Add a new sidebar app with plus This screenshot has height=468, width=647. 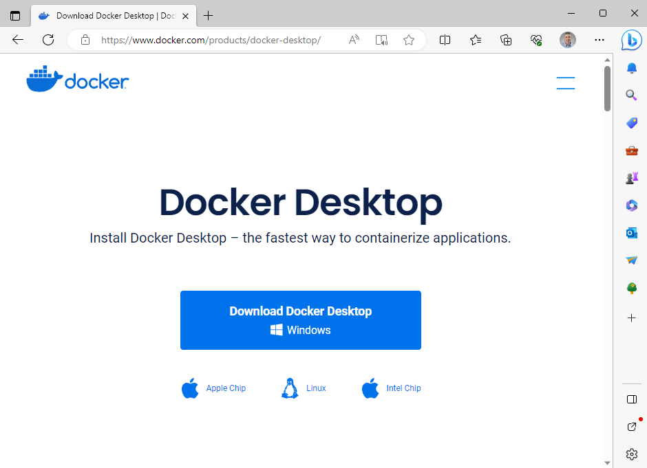(x=631, y=318)
